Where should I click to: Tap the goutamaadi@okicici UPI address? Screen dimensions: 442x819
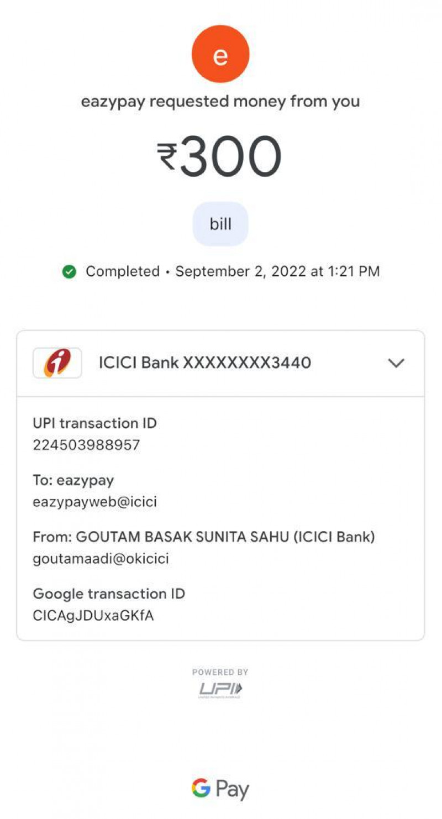coord(101,559)
